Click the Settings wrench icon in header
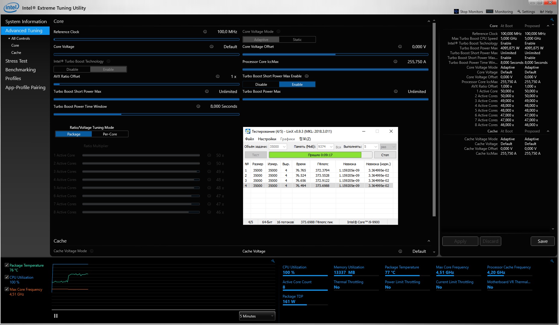 click(x=519, y=12)
